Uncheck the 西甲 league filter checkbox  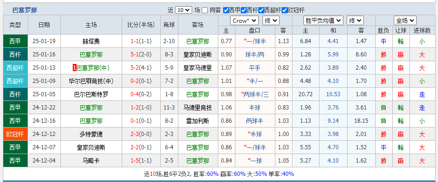pyautogui.click(x=226, y=10)
